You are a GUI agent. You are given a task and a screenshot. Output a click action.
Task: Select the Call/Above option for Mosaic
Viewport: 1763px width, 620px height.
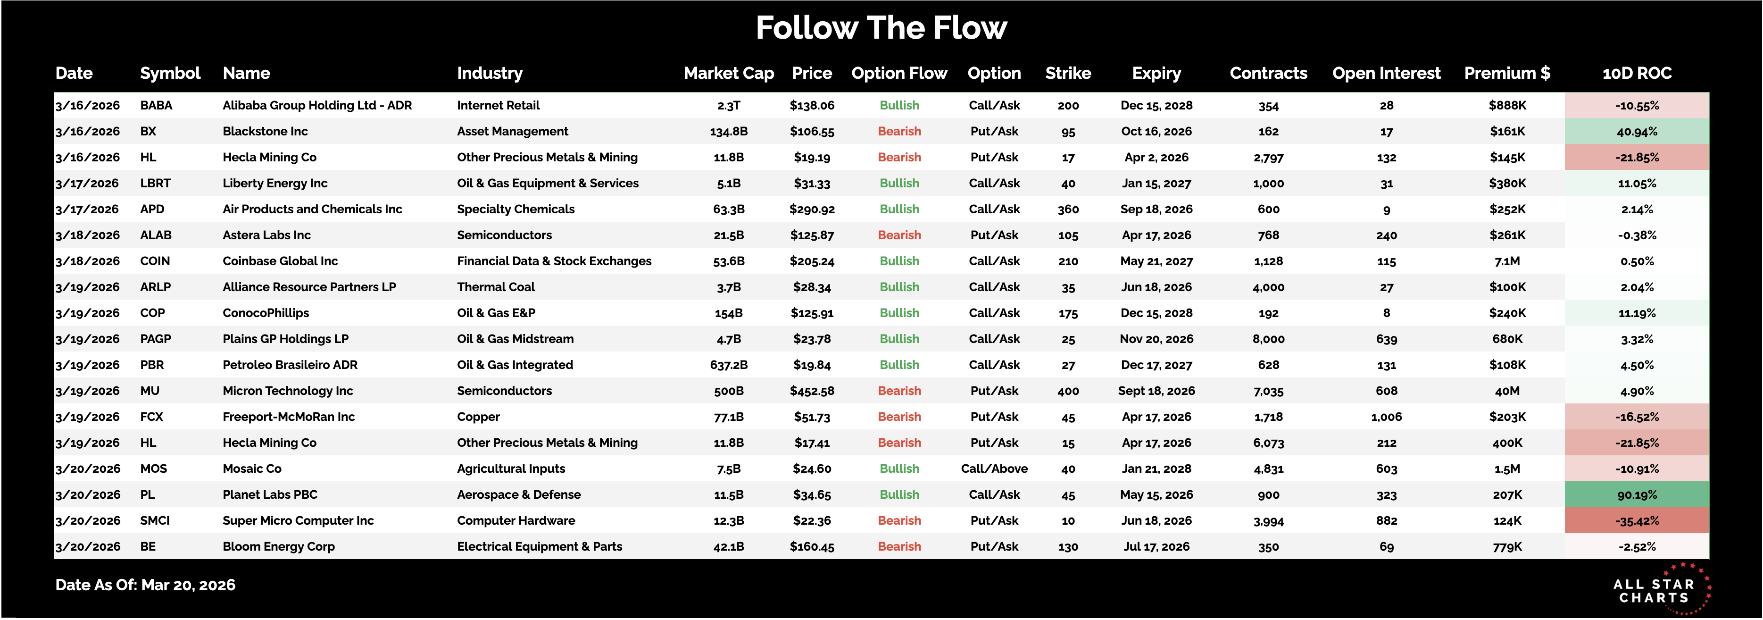click(994, 469)
